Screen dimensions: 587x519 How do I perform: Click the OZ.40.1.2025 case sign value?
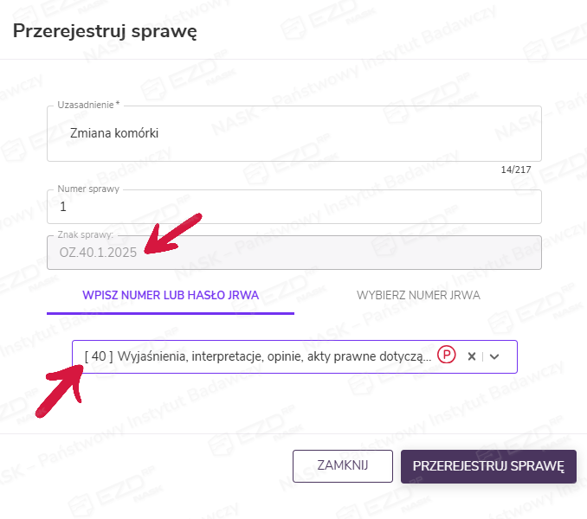99,253
